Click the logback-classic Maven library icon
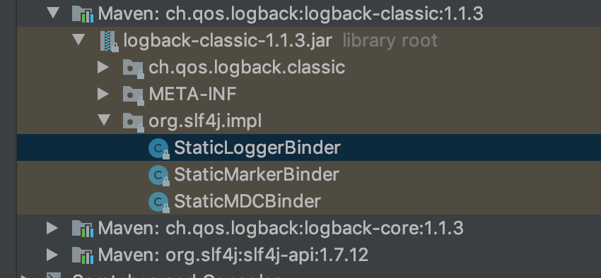Image resolution: width=601 pixels, height=278 pixels. [83, 14]
